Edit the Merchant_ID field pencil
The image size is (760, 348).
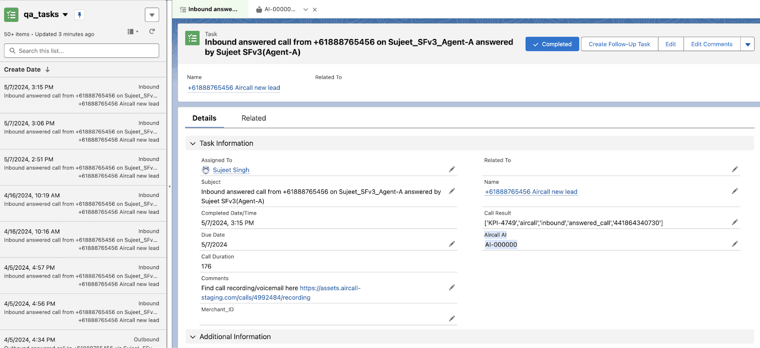[x=452, y=319]
